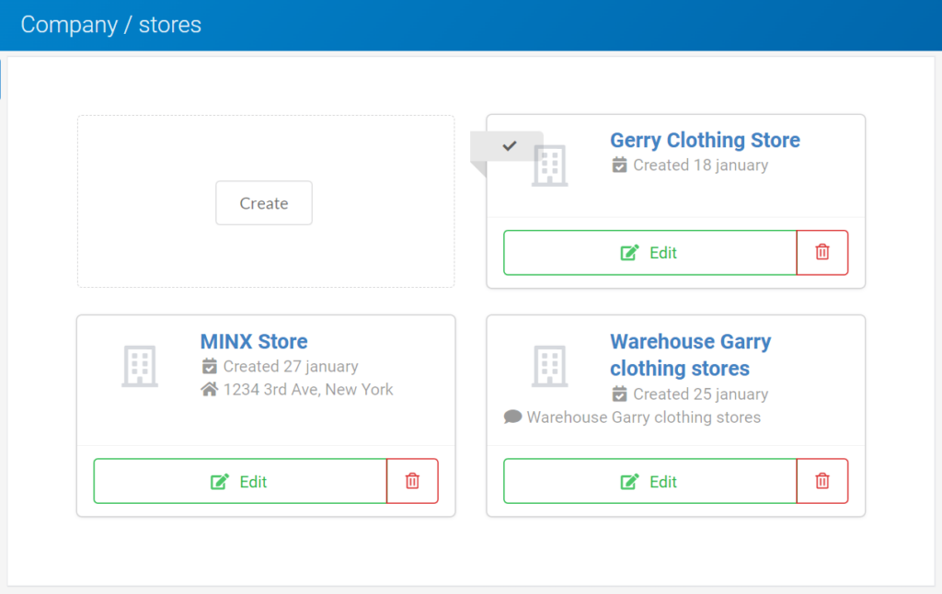
Task: Select the Warehouse Garry clothing stores description text
Action: 643,417
